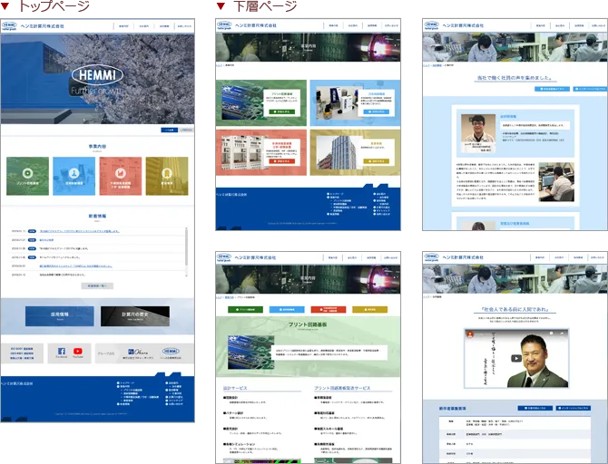Click the employee portrait on staff voices page
The width and height of the screenshot is (608, 464).
[x=478, y=133]
